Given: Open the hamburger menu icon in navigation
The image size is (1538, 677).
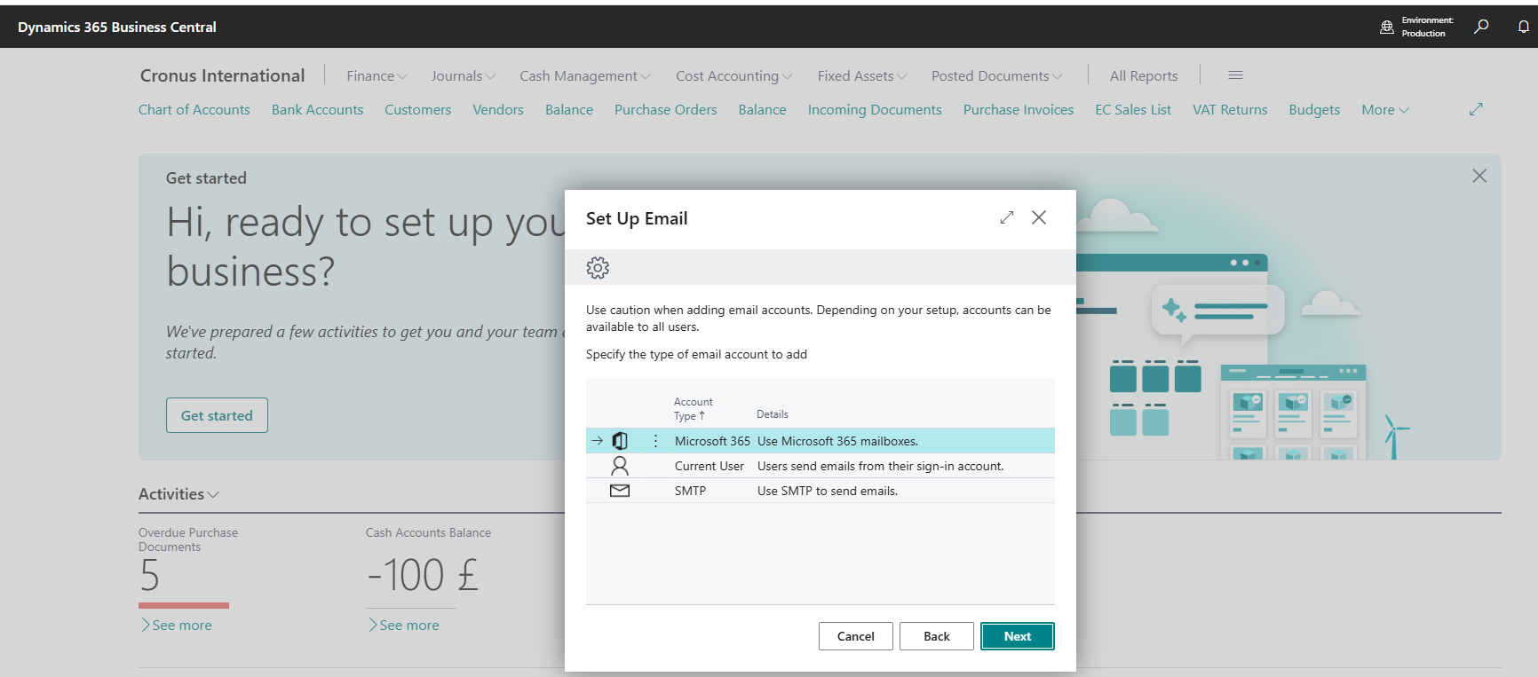Looking at the screenshot, I should tap(1235, 75).
